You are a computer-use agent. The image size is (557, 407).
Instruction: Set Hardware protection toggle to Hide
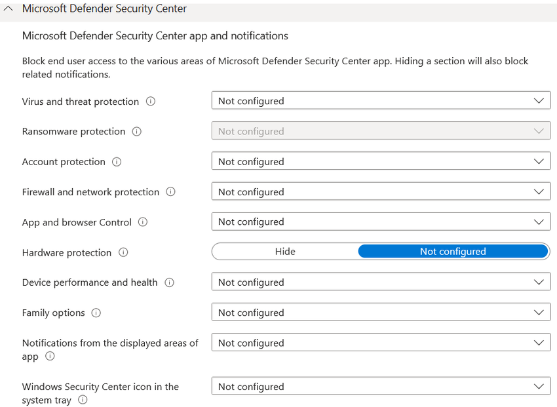(285, 251)
